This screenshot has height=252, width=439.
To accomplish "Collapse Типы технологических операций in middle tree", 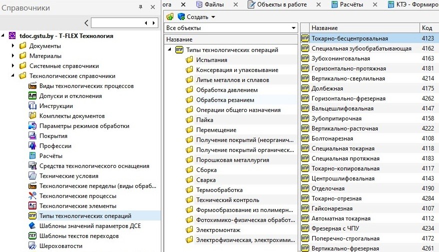I will tap(169, 49).
